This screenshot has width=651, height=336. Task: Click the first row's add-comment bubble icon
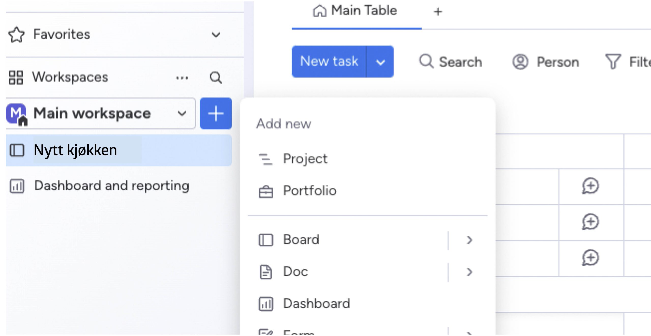click(590, 186)
